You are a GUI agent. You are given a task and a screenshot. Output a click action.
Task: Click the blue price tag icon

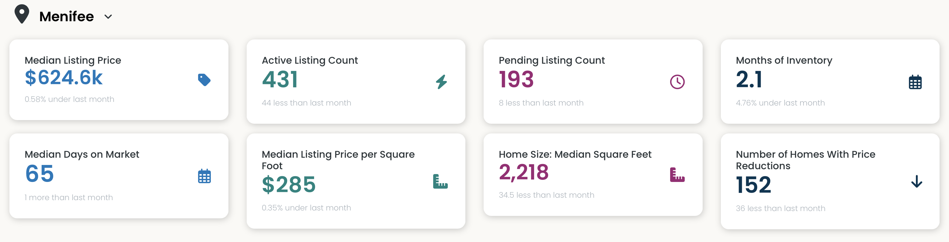pyautogui.click(x=204, y=80)
